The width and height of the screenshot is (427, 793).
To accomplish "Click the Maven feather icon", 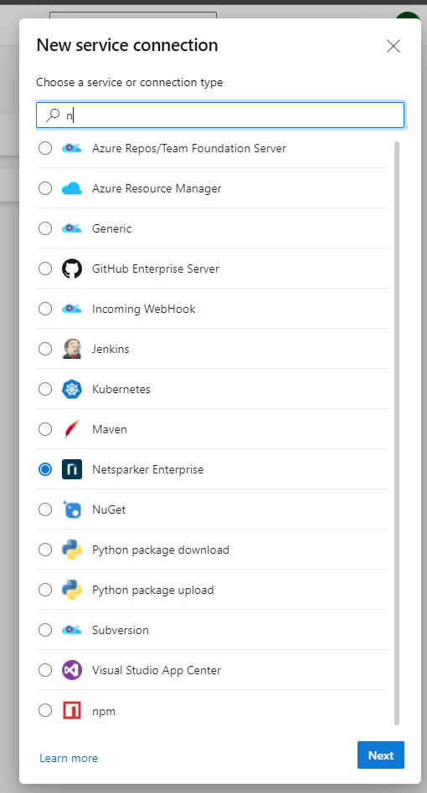I will pyautogui.click(x=72, y=429).
